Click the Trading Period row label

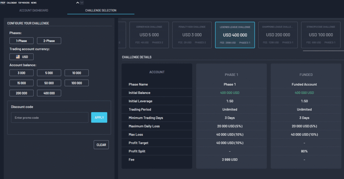140,109
